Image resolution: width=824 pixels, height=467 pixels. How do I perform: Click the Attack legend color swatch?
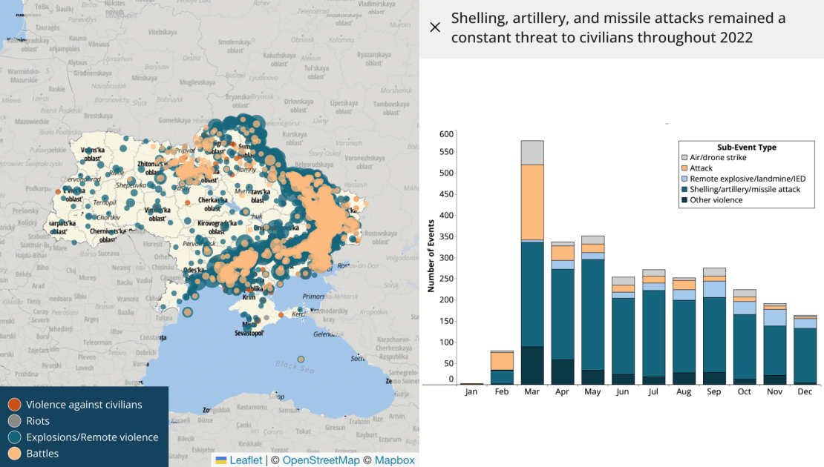(x=684, y=168)
